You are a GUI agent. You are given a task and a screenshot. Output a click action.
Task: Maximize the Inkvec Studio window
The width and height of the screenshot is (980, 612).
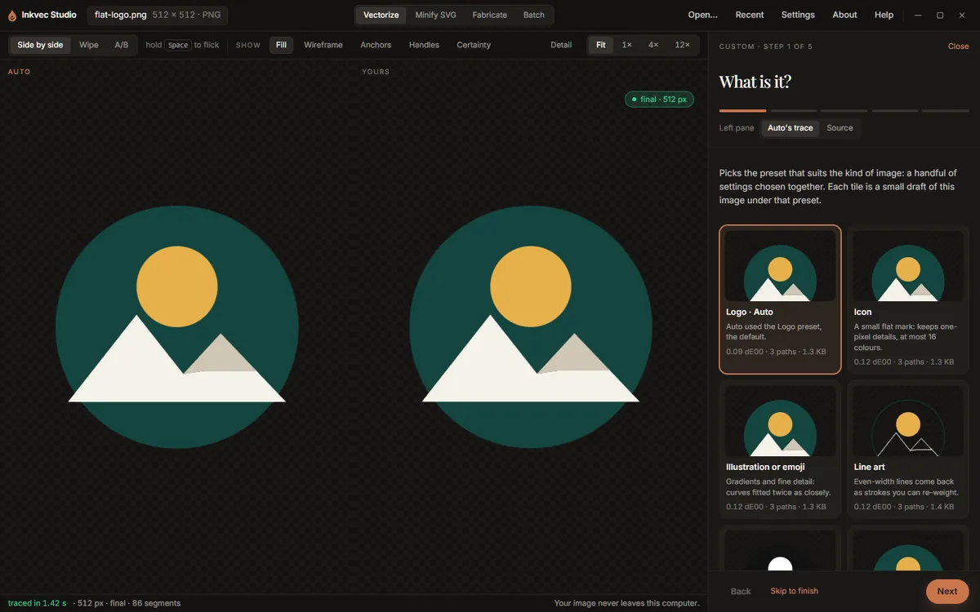coord(940,15)
